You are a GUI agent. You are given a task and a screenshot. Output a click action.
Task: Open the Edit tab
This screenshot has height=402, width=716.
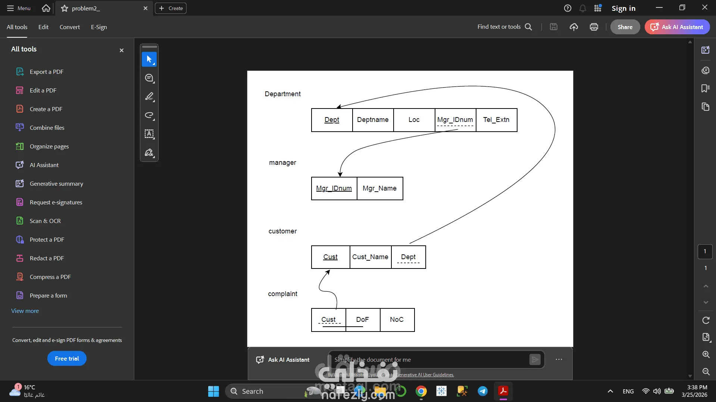click(43, 27)
